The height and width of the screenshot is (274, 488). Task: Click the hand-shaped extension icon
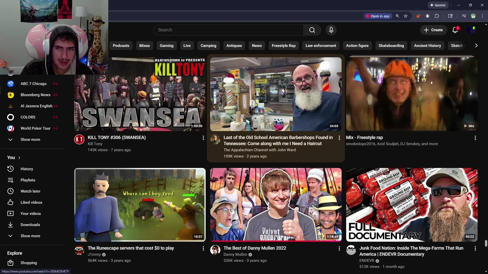427,16
